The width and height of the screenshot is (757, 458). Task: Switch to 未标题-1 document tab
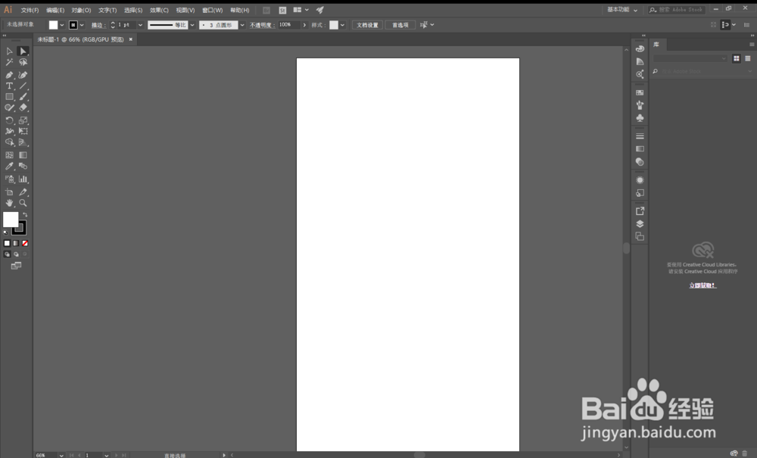81,39
